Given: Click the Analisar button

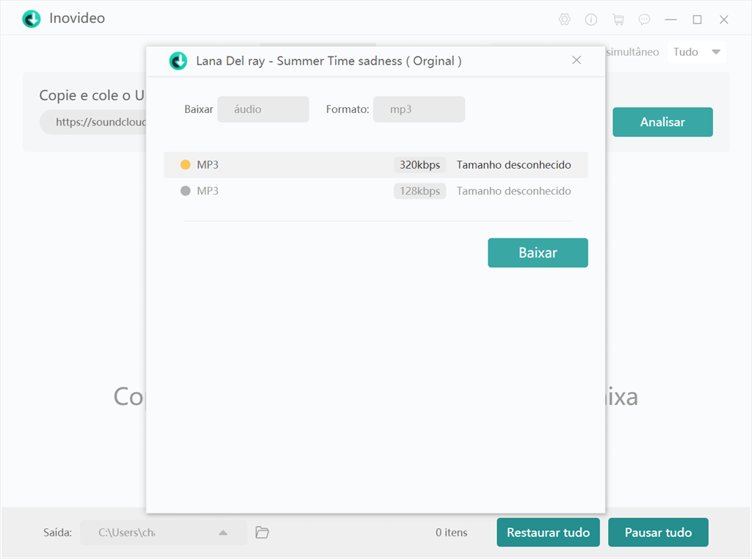Looking at the screenshot, I should tap(662, 123).
